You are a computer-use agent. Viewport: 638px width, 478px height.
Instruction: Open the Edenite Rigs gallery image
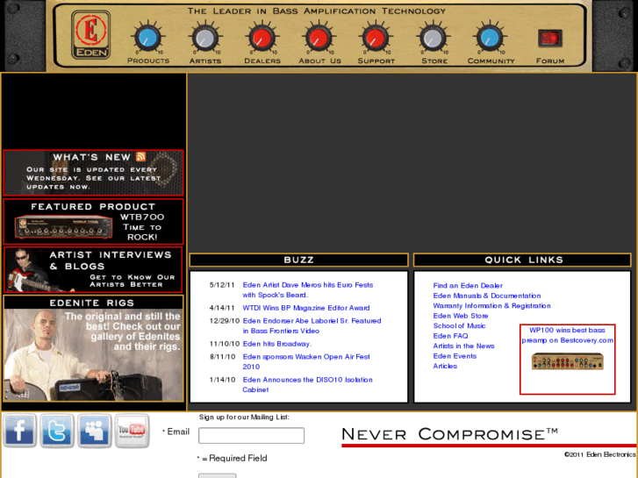pyautogui.click(x=94, y=354)
